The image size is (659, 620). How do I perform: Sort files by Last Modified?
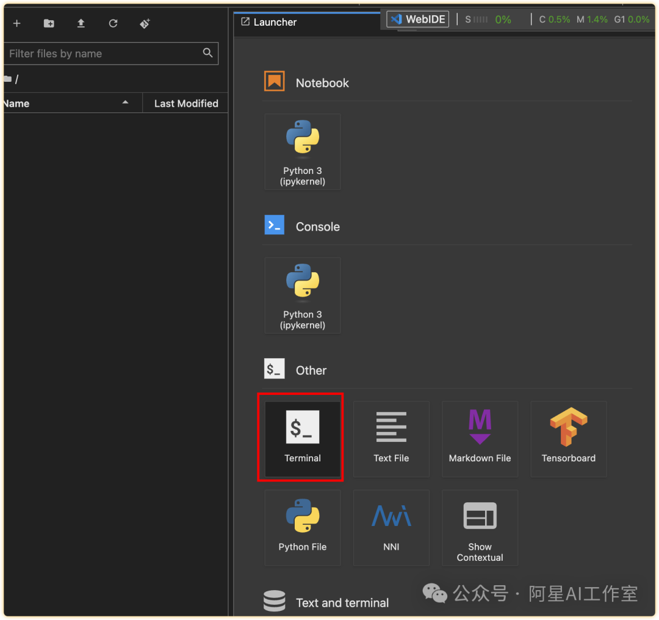click(x=185, y=103)
